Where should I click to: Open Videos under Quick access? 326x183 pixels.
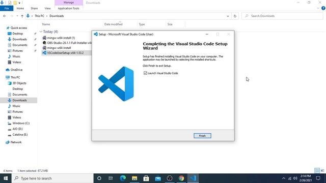(17, 62)
